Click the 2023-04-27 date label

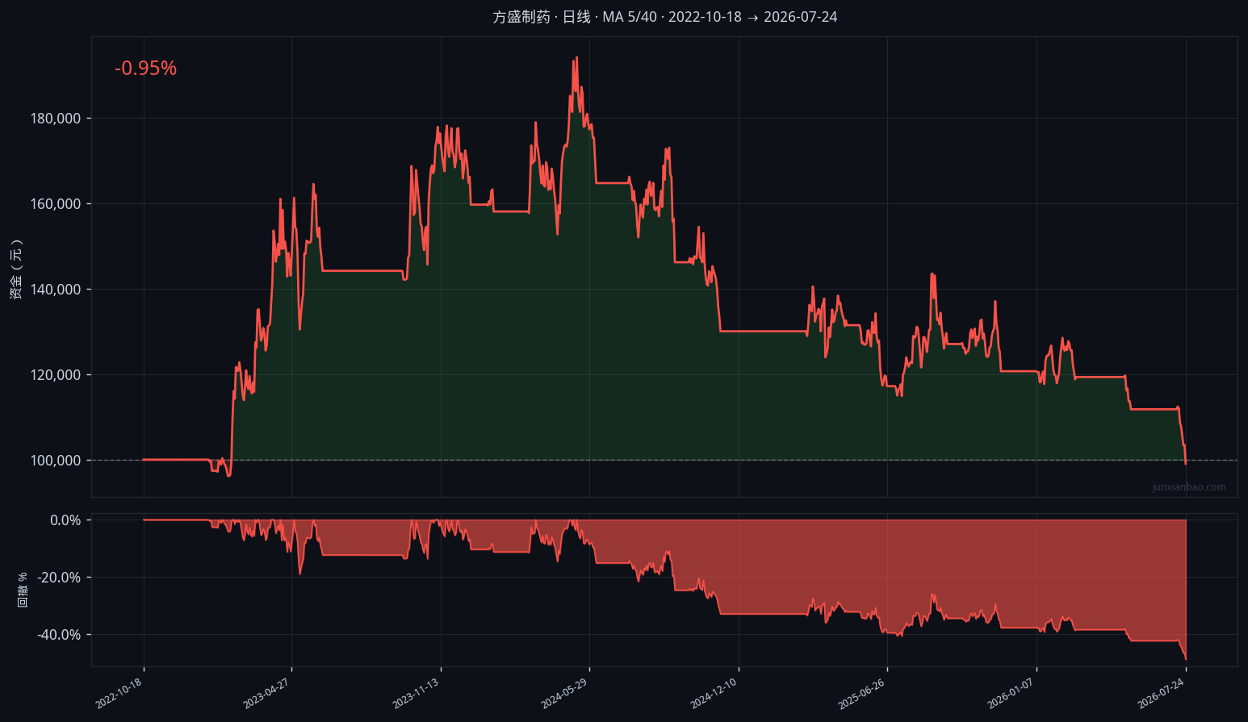pos(267,694)
